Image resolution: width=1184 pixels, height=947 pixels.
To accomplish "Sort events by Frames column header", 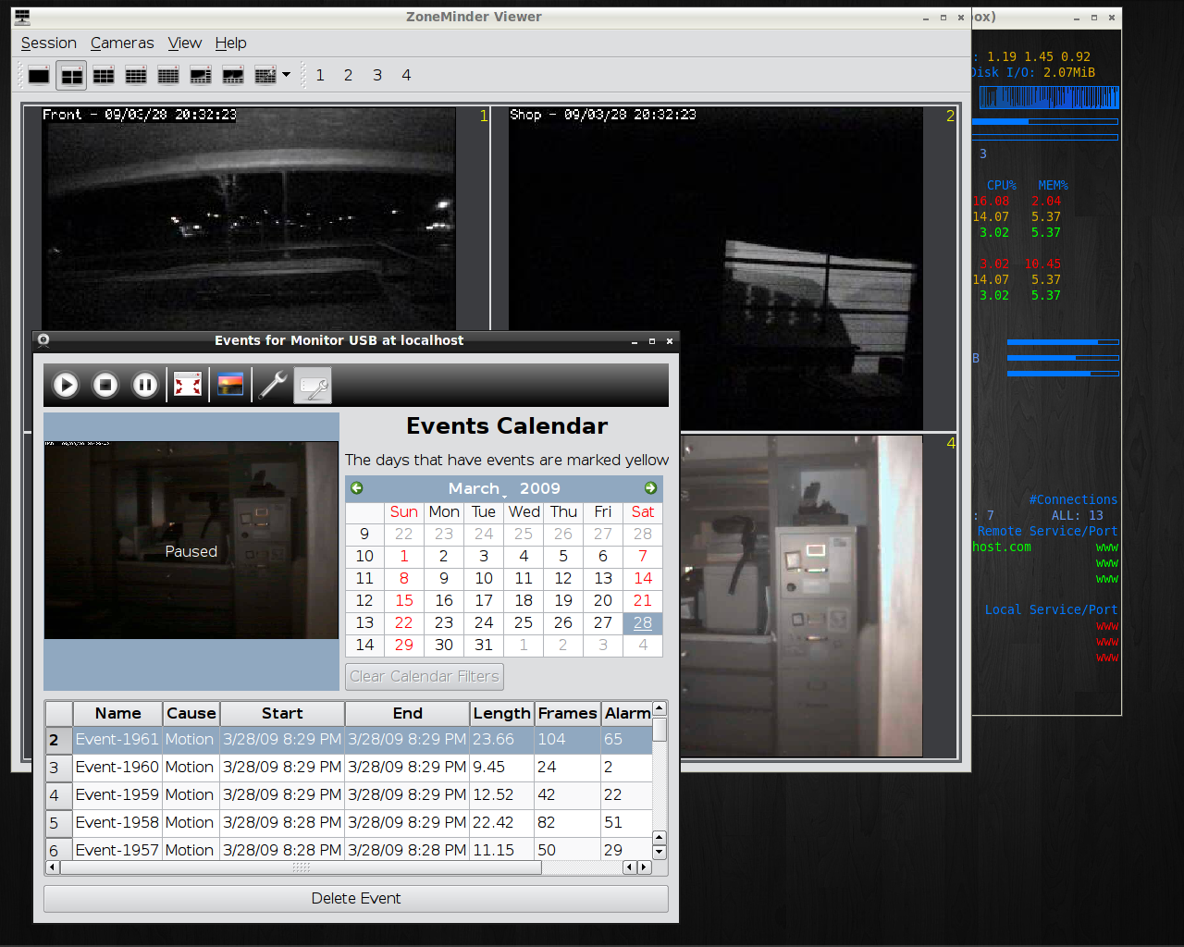I will pos(567,713).
